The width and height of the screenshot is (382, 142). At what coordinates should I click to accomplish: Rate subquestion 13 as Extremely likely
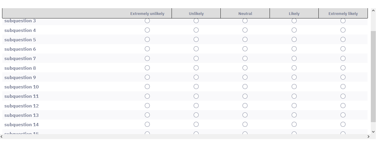tap(343, 115)
